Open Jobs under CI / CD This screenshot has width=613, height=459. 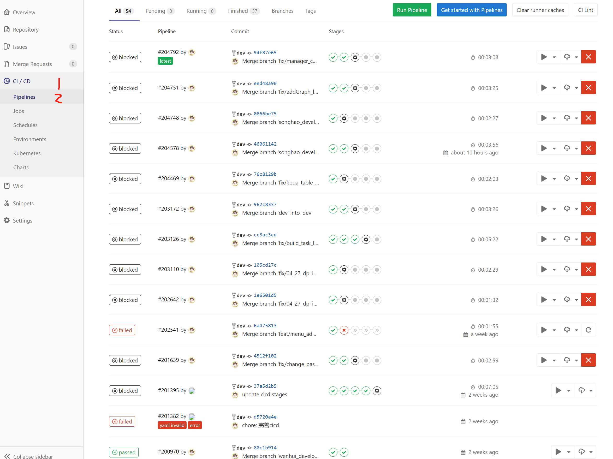19,111
